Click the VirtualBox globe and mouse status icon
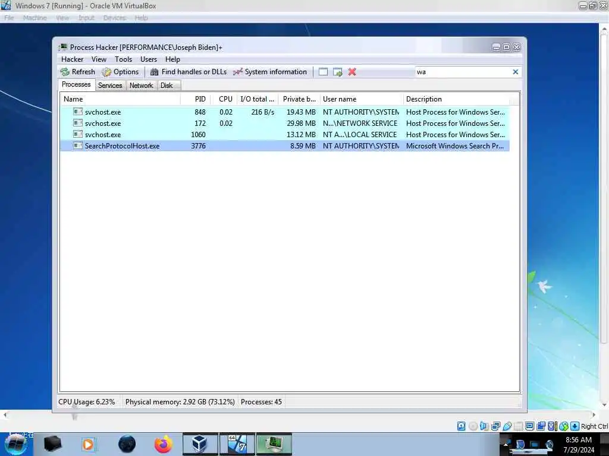This screenshot has width=609, height=456. 564,426
